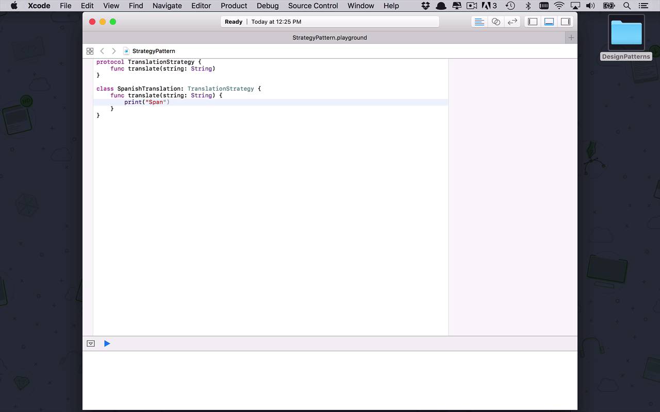
Task: Open the File menu
Action: (x=65, y=6)
